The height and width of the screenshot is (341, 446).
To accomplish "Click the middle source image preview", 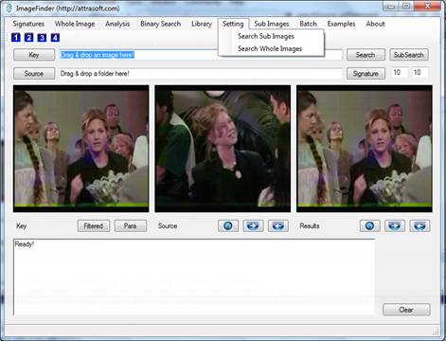I will 223,149.
